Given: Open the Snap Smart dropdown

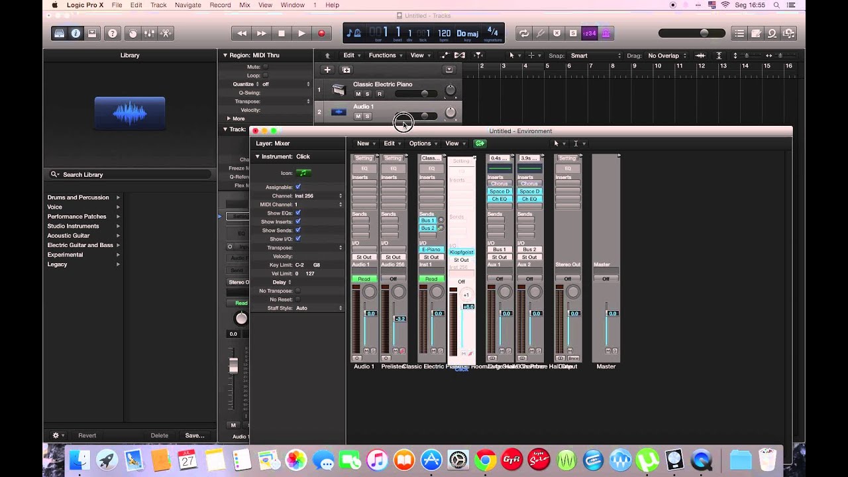Looking at the screenshot, I should pos(595,56).
